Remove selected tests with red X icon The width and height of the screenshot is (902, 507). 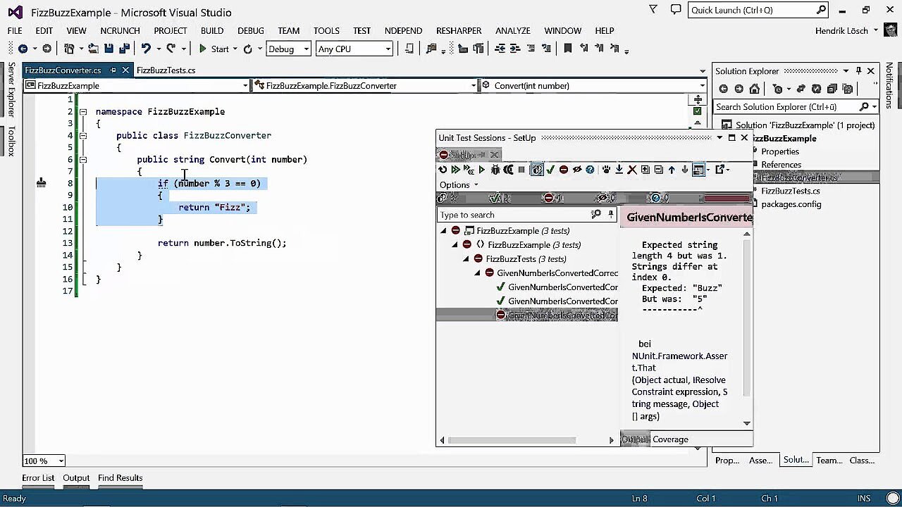pyautogui.click(x=632, y=170)
